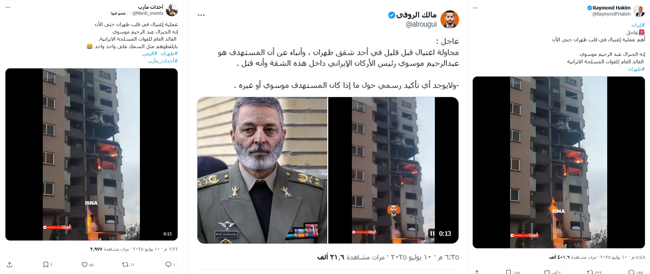Open the #أحداث_مأرب hashtag
The width and height of the screenshot is (650, 274).
163,61
